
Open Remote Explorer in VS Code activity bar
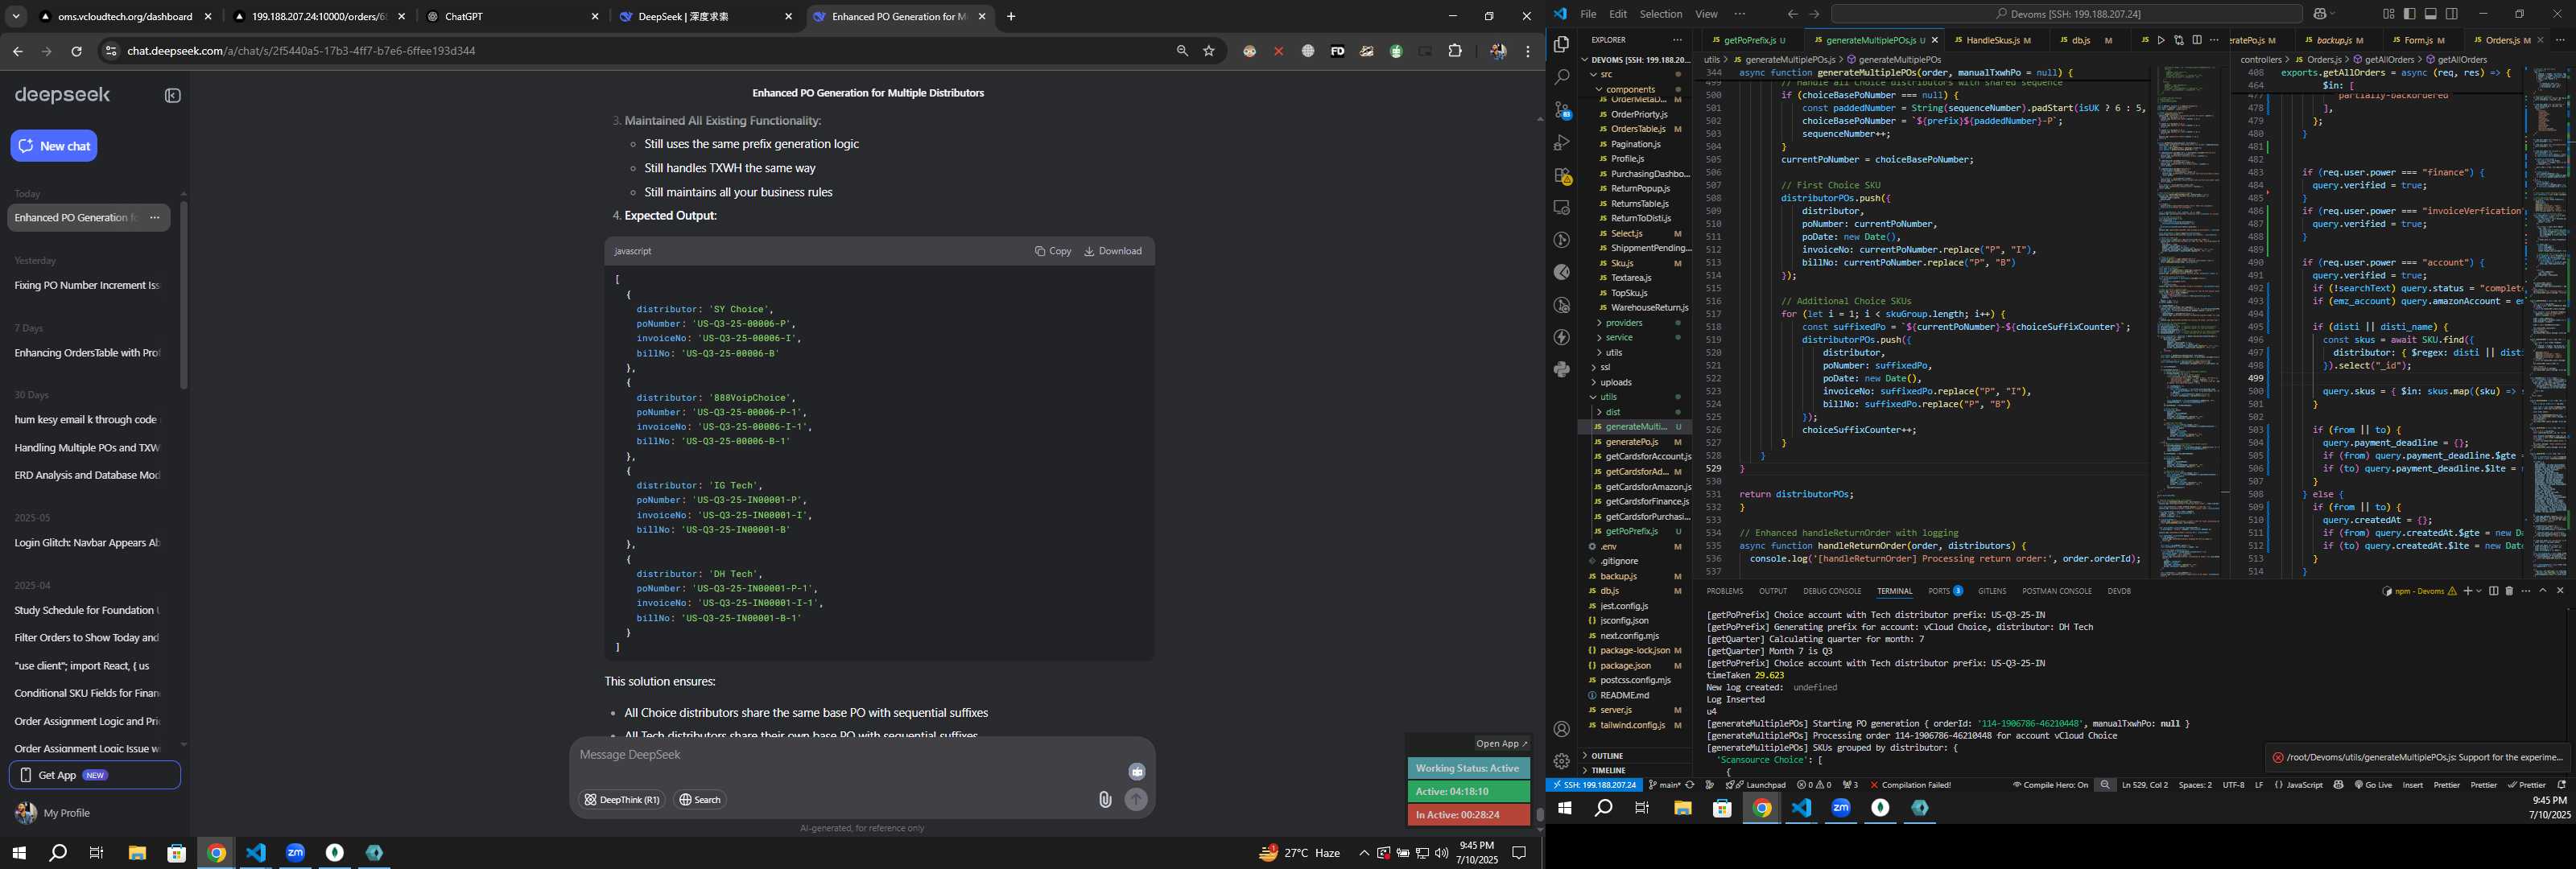coord(1561,208)
